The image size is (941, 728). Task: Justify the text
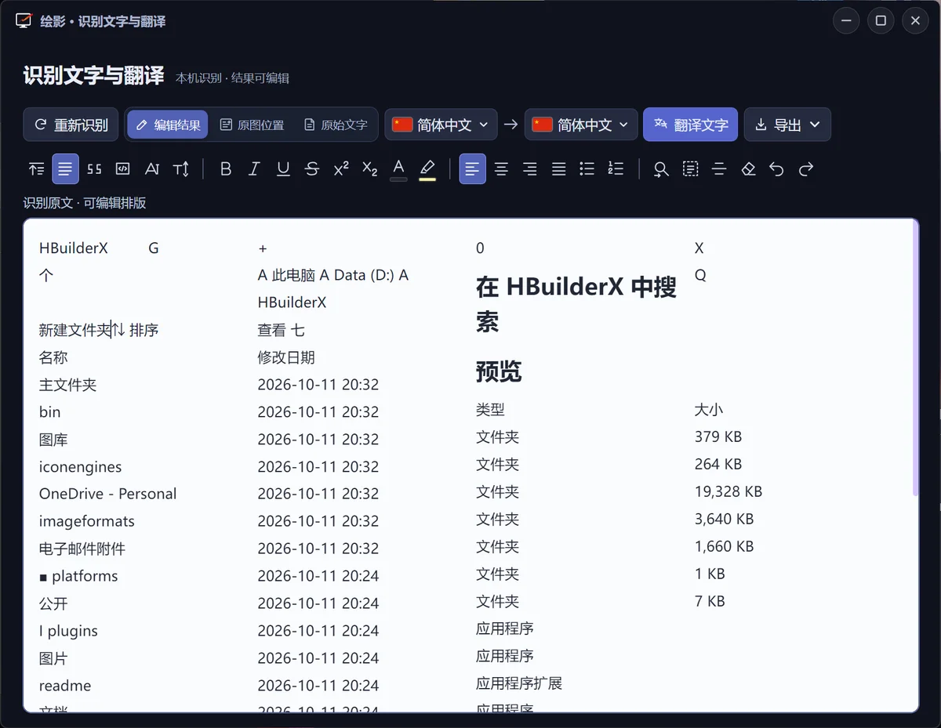[558, 168]
